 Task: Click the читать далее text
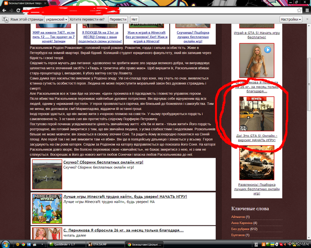(75, 236)
